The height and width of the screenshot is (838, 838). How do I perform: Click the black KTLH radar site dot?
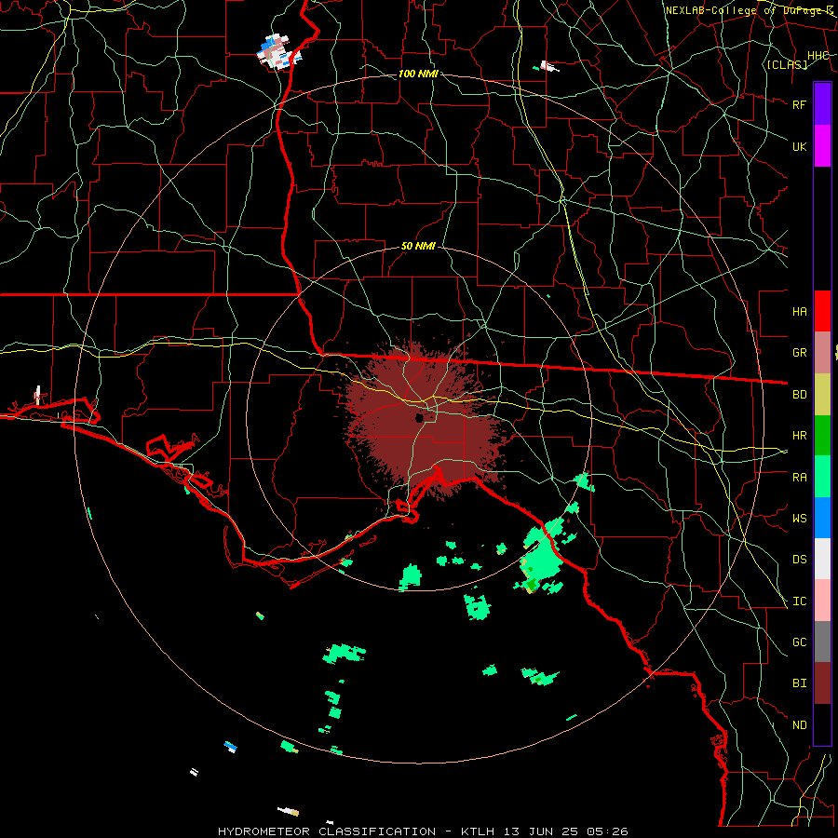[420, 417]
